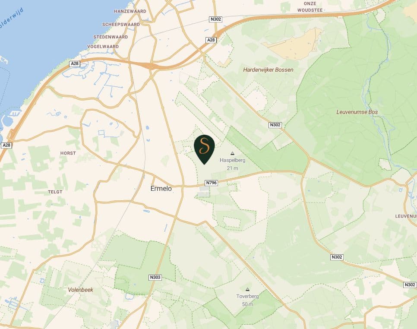This screenshot has height=329, width=417.
Task: Click the Hanzewaard neighborhood label
Action: (x=130, y=11)
